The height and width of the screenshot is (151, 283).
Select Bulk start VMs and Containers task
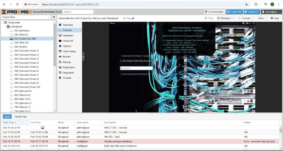click(140, 146)
